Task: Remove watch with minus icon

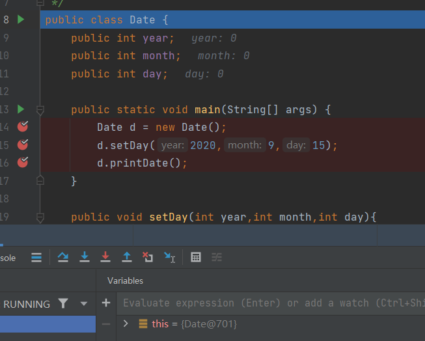Action: point(106,324)
